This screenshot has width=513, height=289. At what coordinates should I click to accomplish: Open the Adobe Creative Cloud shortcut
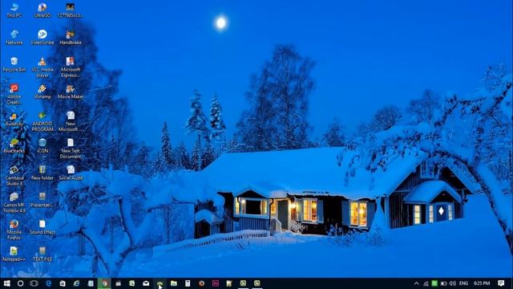14,95
